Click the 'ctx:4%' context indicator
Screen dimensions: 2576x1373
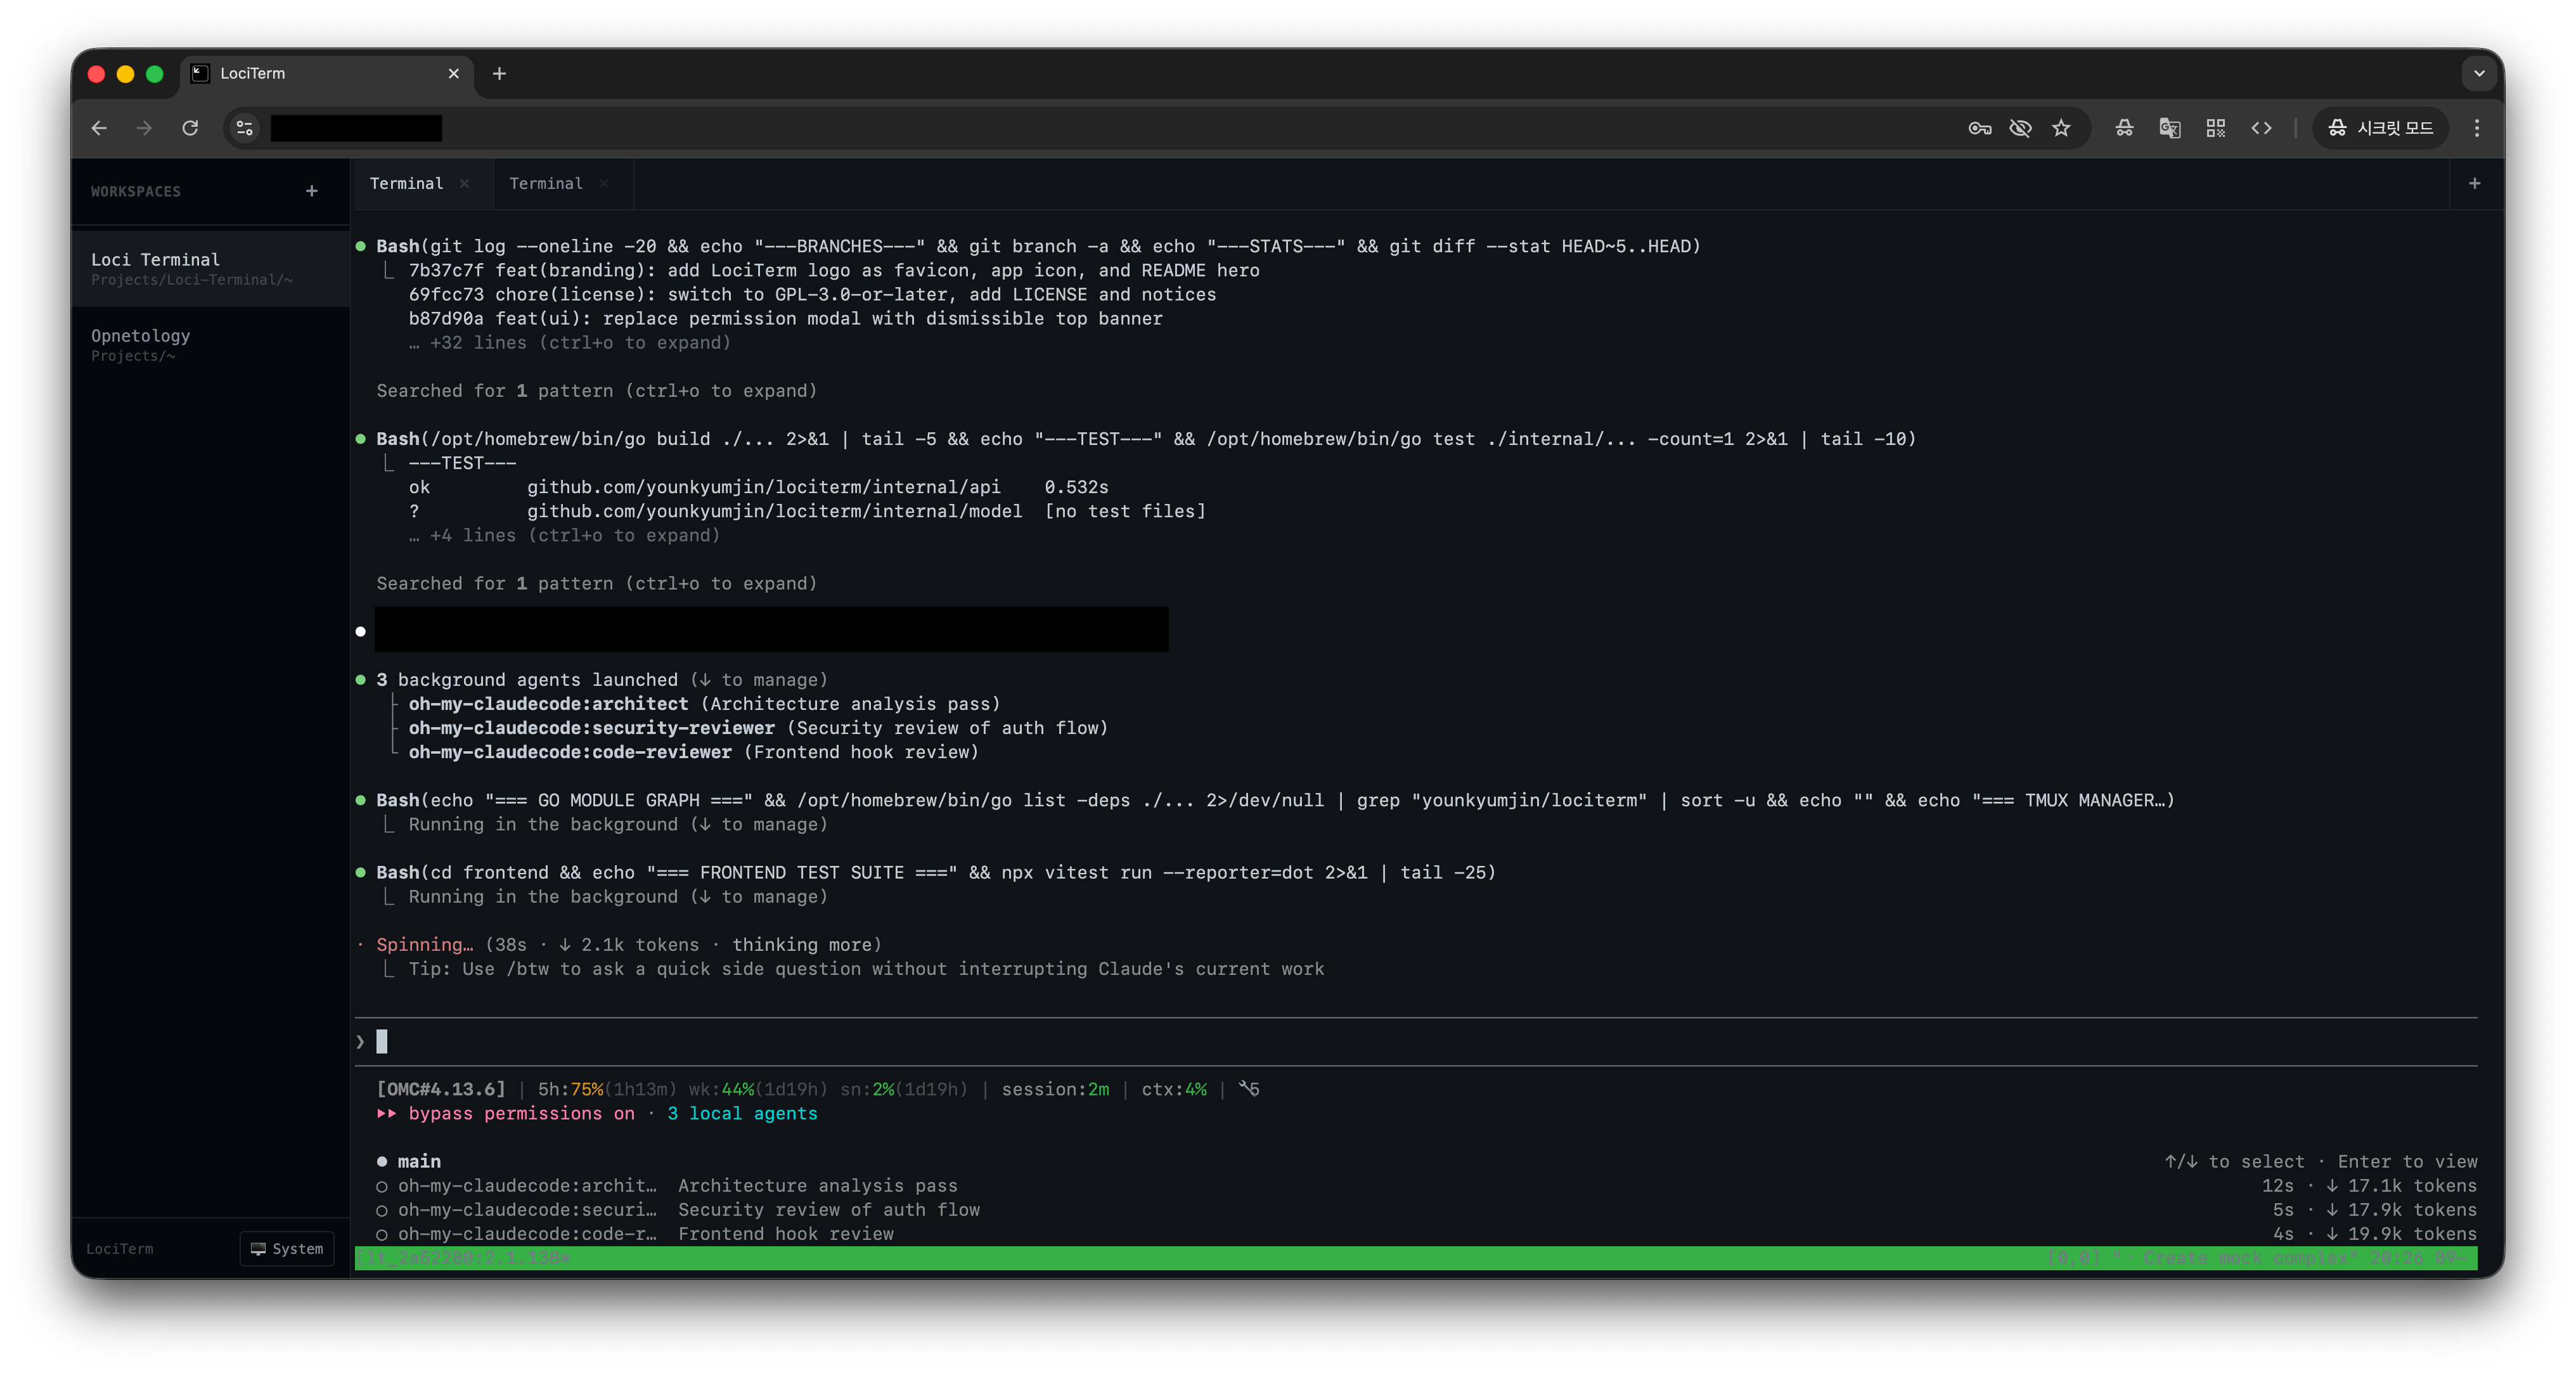point(1174,1089)
